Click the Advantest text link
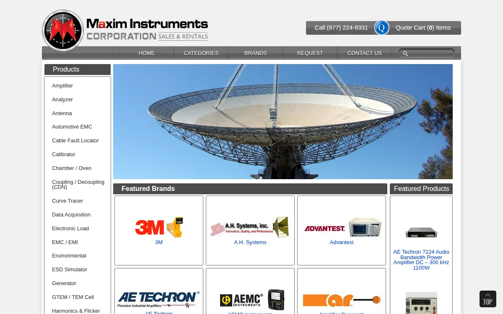 [342, 242]
